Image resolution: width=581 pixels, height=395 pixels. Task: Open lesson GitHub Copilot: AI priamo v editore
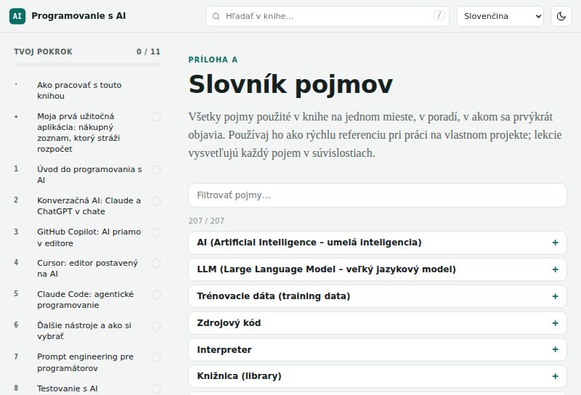[x=89, y=237]
